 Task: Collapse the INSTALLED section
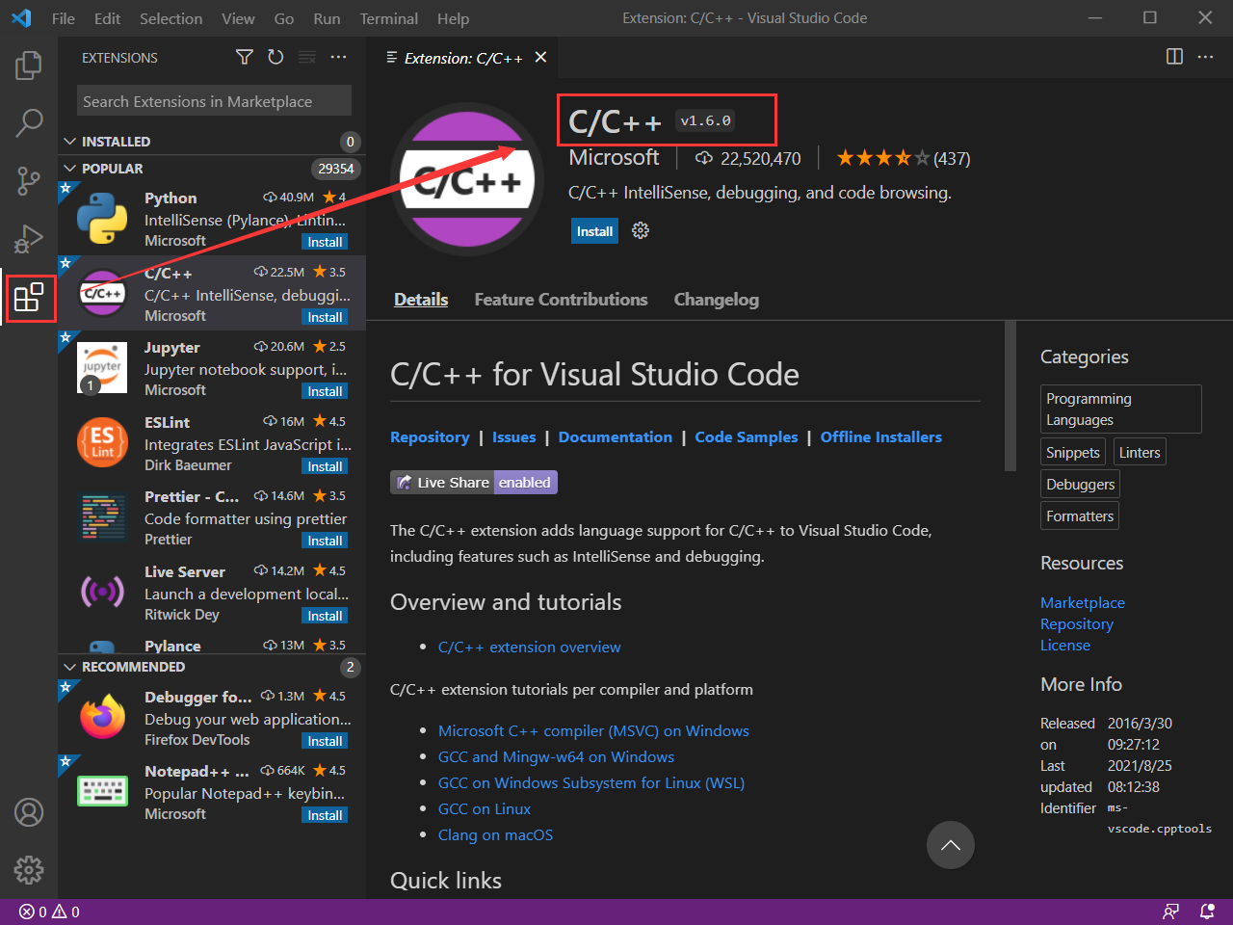(x=212, y=142)
